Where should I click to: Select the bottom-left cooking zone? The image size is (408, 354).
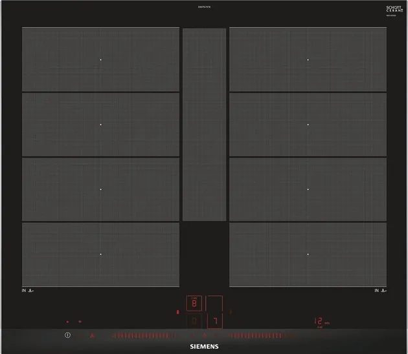pos(100,255)
